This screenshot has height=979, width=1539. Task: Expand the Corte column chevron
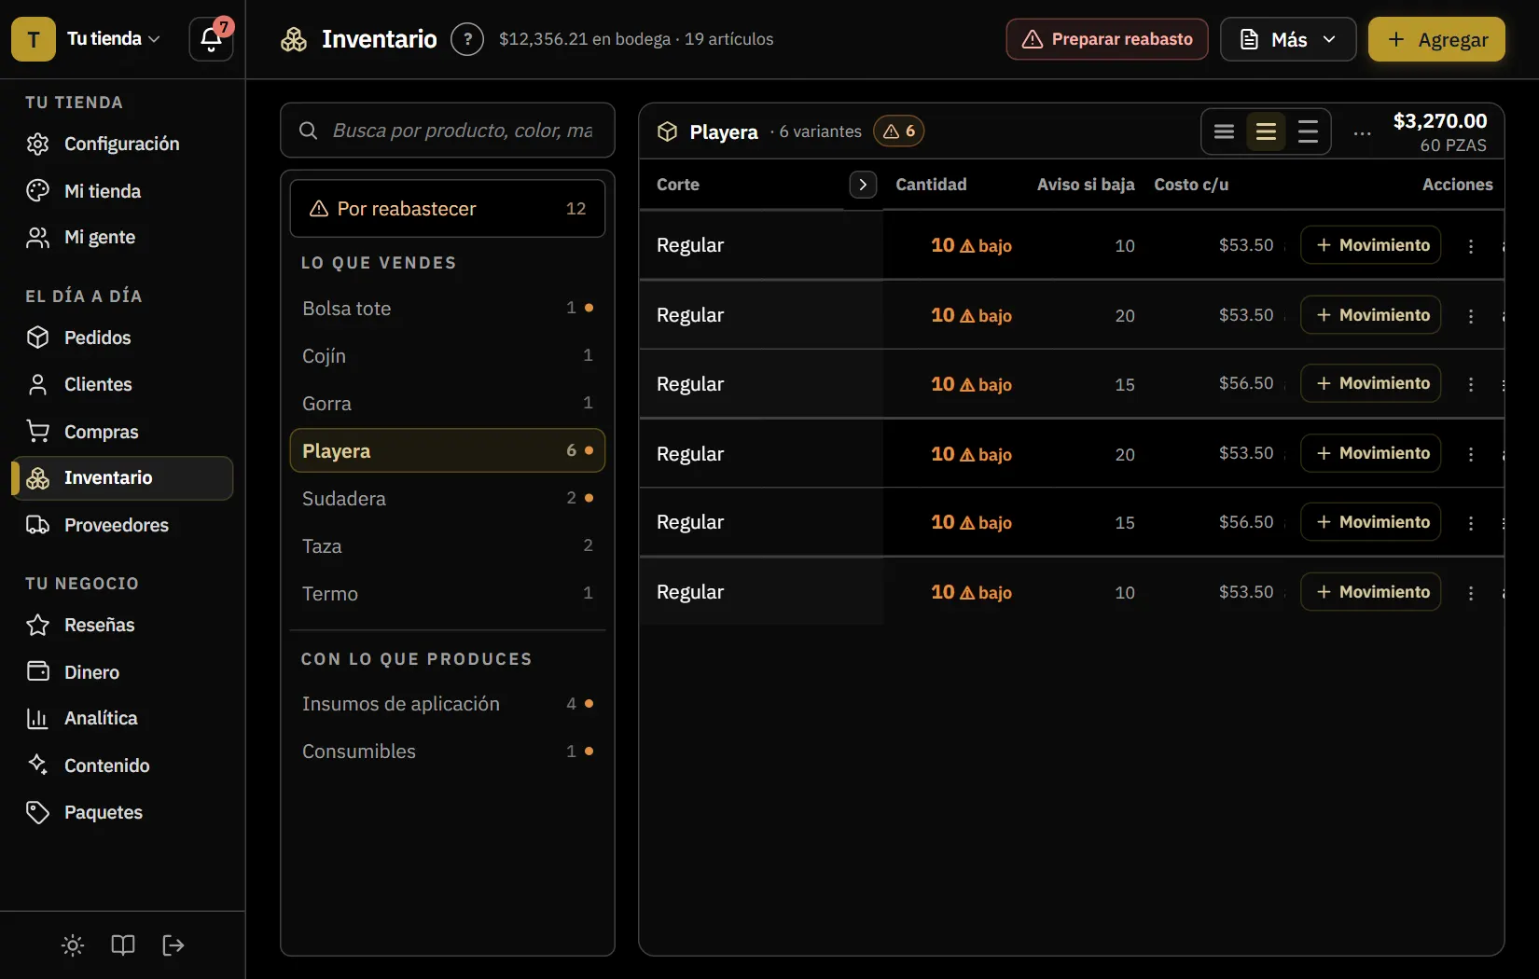coord(863,185)
